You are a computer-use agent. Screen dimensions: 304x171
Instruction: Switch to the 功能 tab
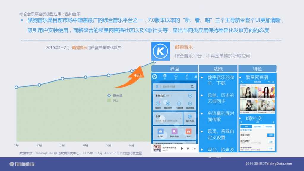(218, 68)
